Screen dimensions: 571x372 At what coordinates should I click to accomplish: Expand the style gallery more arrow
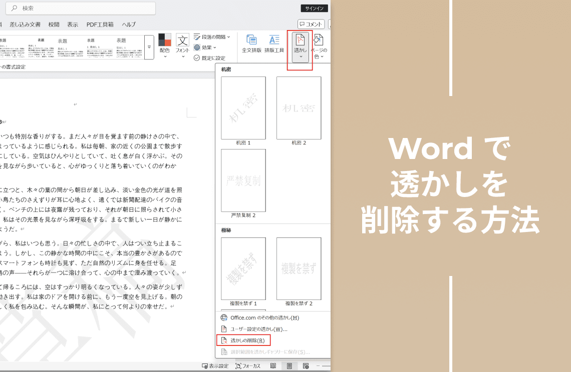click(149, 50)
